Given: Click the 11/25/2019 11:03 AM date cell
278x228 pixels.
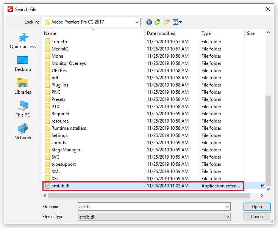Looking at the screenshot, I should coord(168,186).
